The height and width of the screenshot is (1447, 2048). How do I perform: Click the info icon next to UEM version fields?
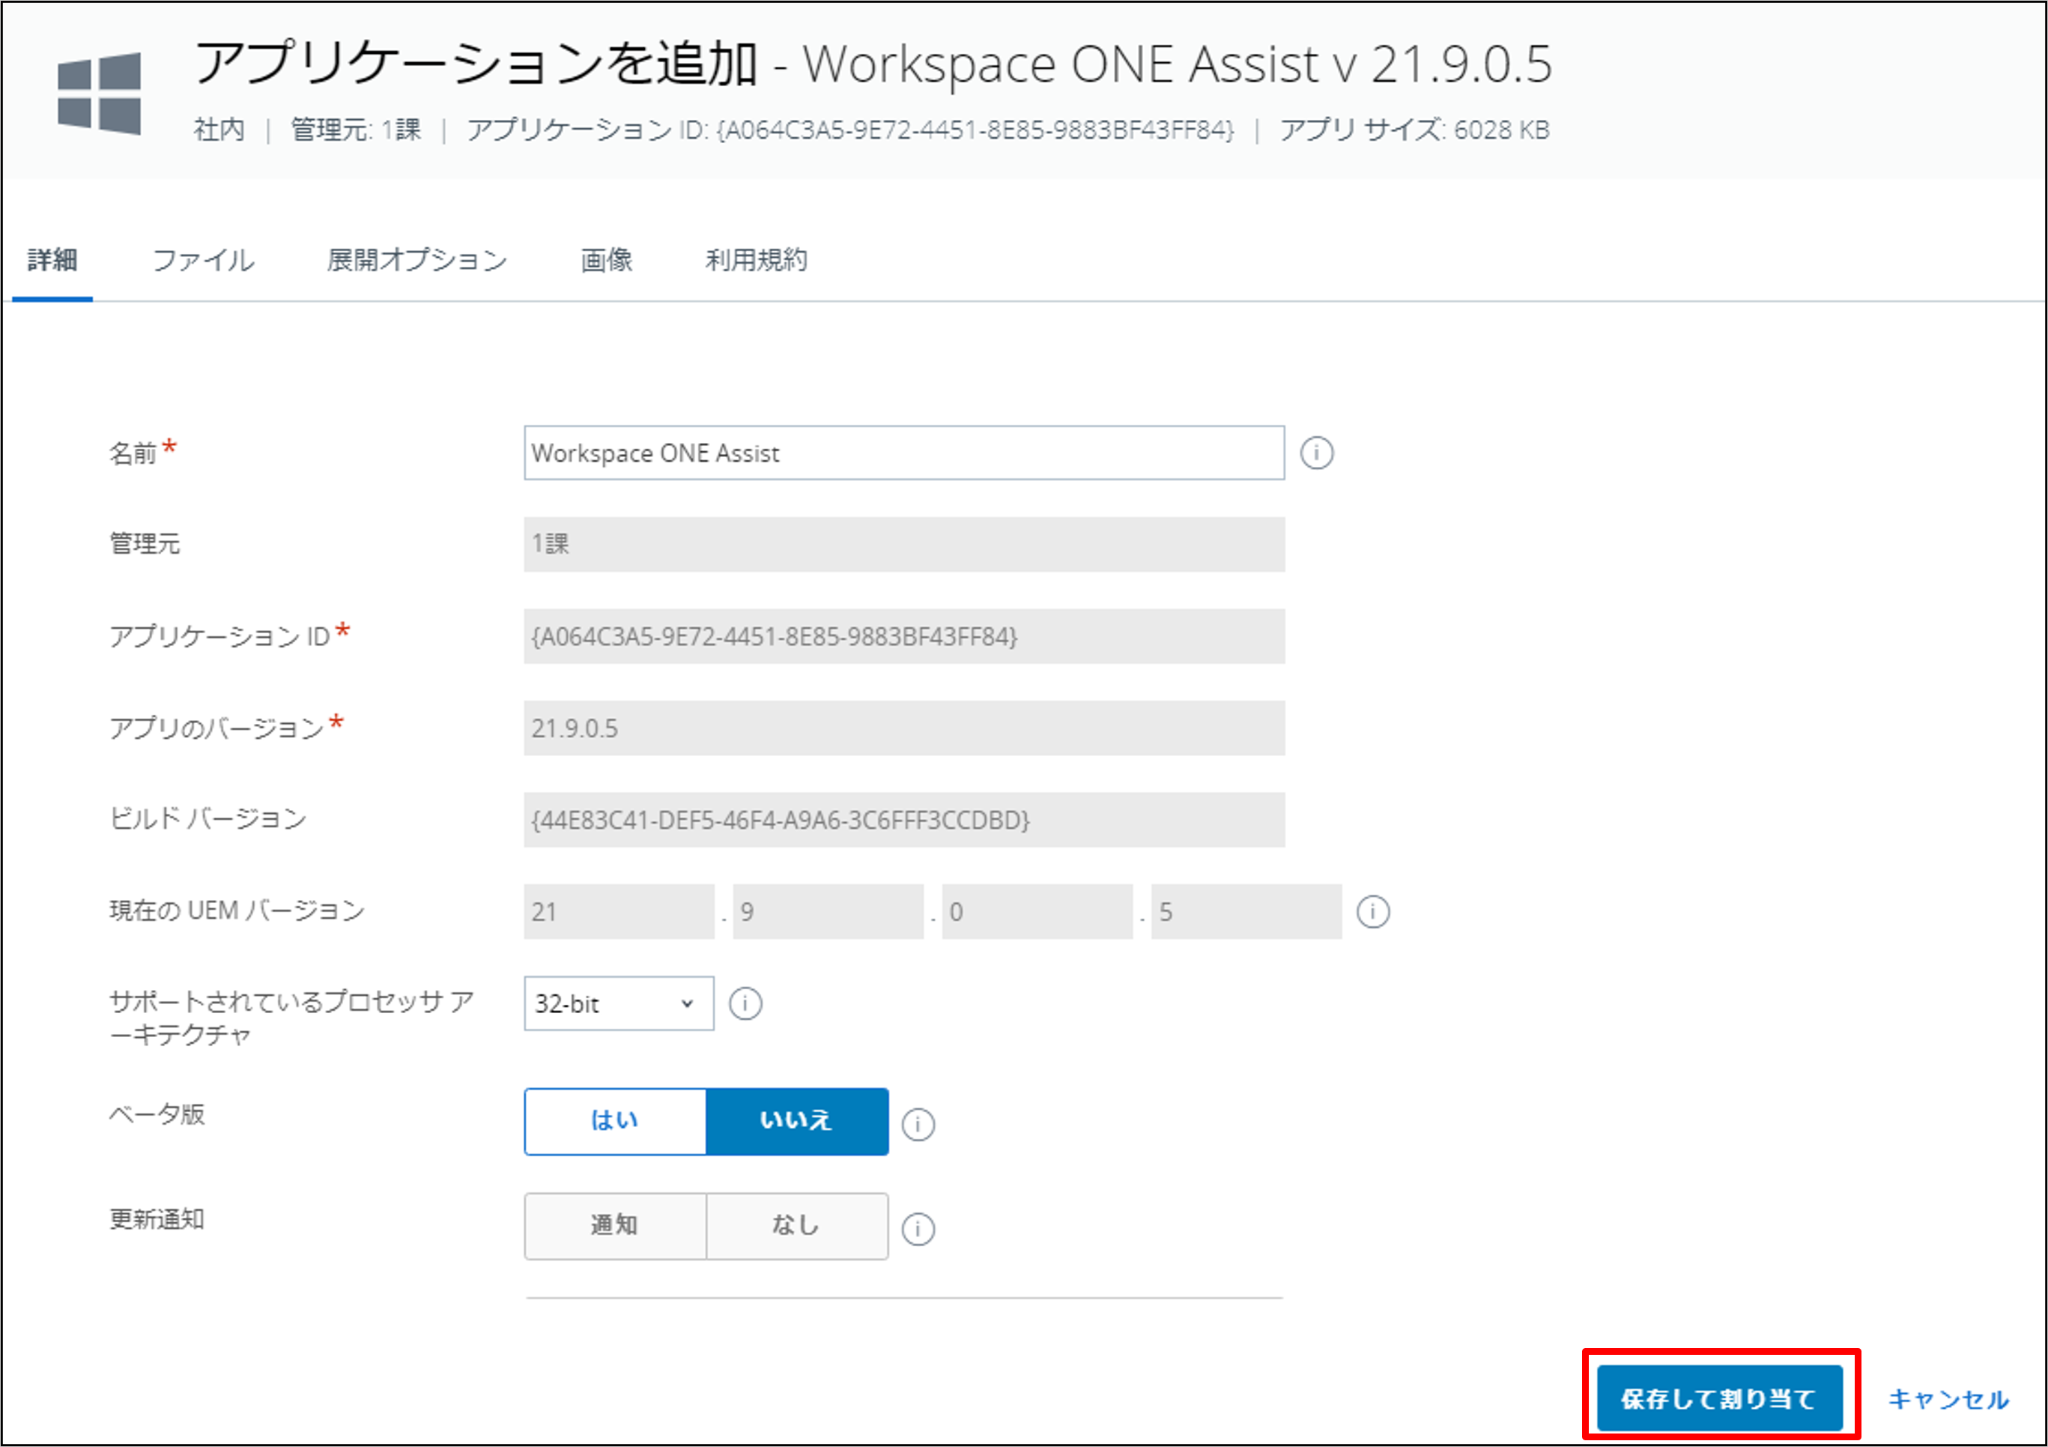(1373, 912)
